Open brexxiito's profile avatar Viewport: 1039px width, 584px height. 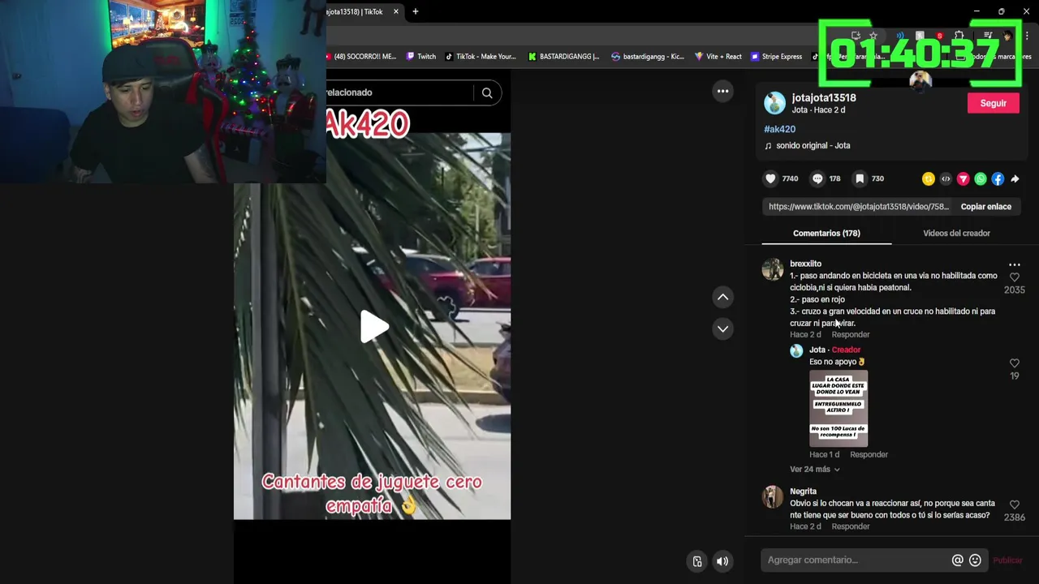coord(773,269)
